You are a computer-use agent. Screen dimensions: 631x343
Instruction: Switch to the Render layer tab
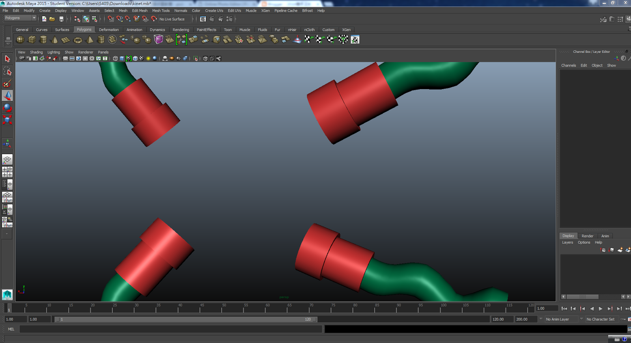[x=587, y=236]
